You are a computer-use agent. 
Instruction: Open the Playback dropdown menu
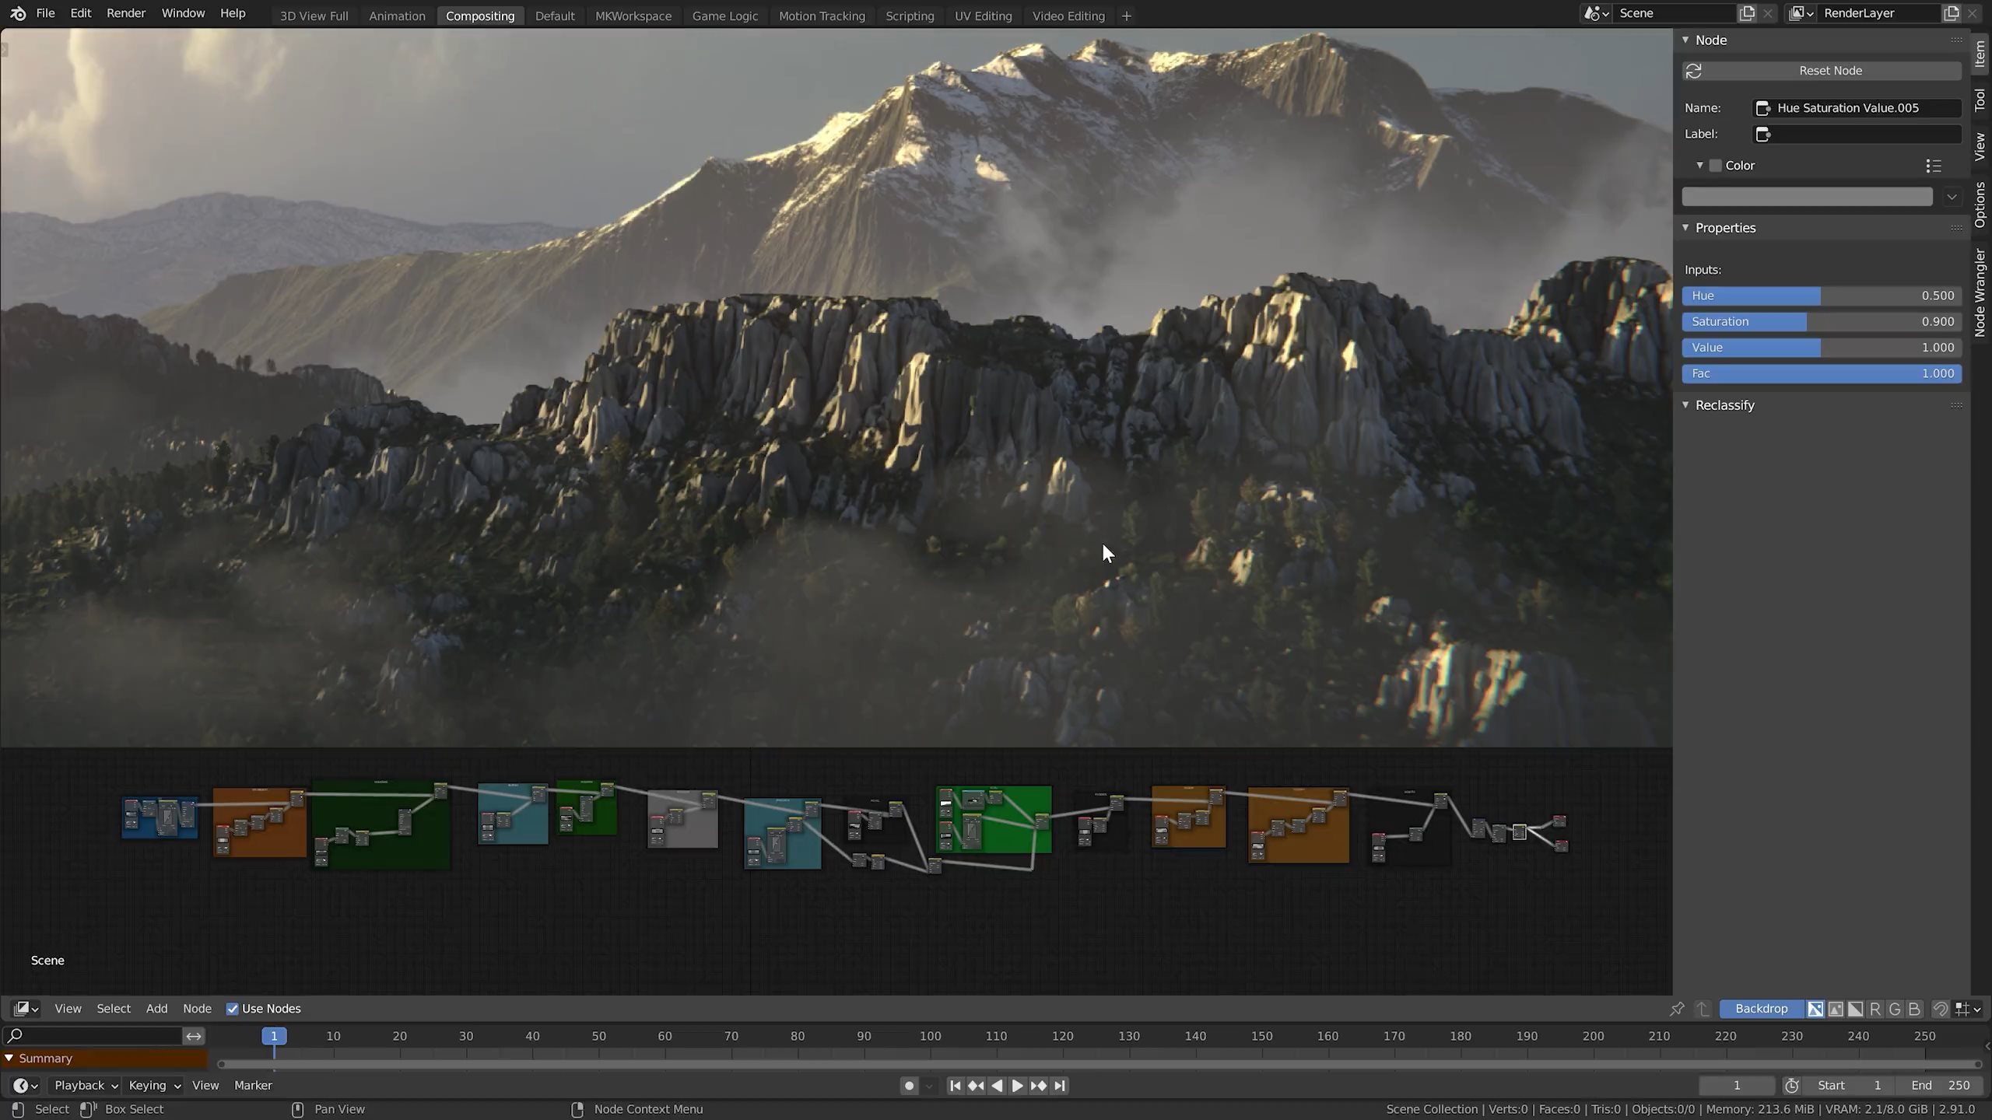[86, 1085]
